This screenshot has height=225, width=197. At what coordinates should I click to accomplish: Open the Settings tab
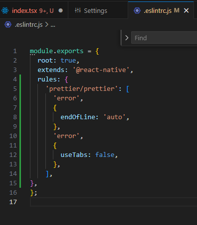98,10
